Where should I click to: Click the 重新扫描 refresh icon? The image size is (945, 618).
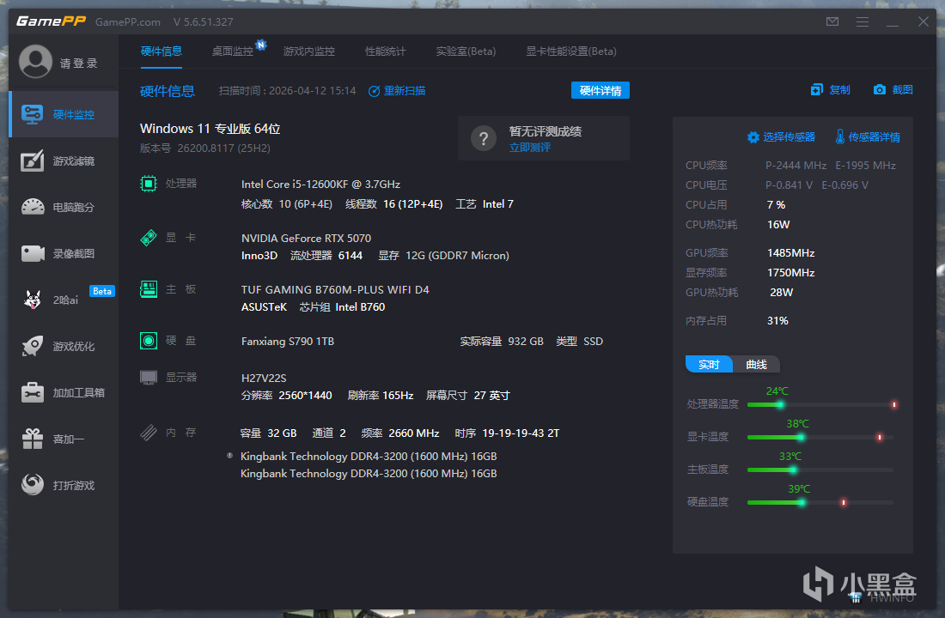click(x=374, y=91)
